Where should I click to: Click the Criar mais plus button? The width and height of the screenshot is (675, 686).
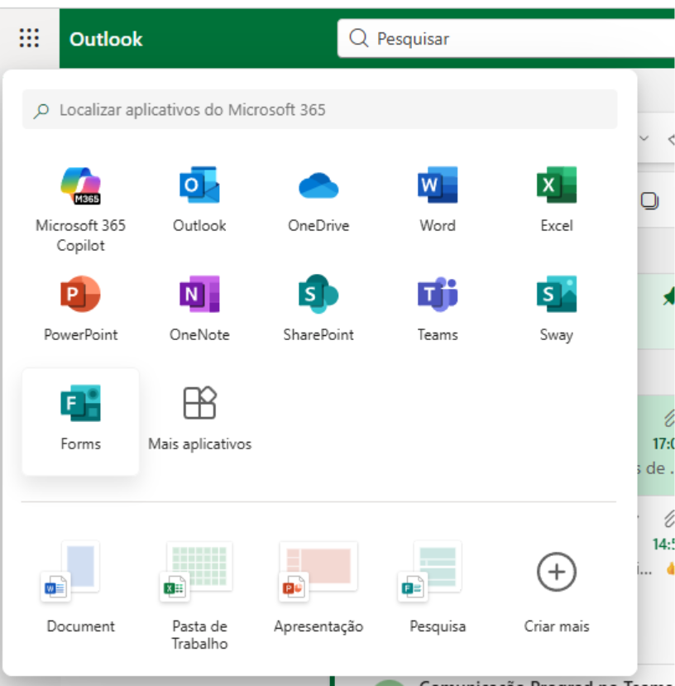pos(556,572)
